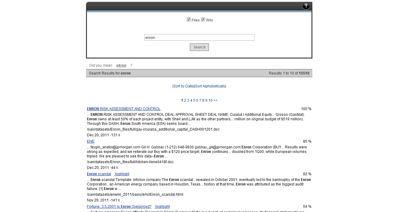
Task: Click the 100 % relevance score
Action: tap(306, 109)
